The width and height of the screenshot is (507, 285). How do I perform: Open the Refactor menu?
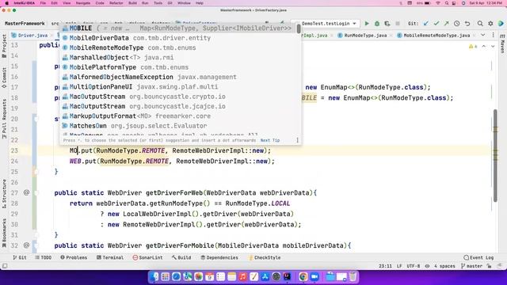point(116,3)
